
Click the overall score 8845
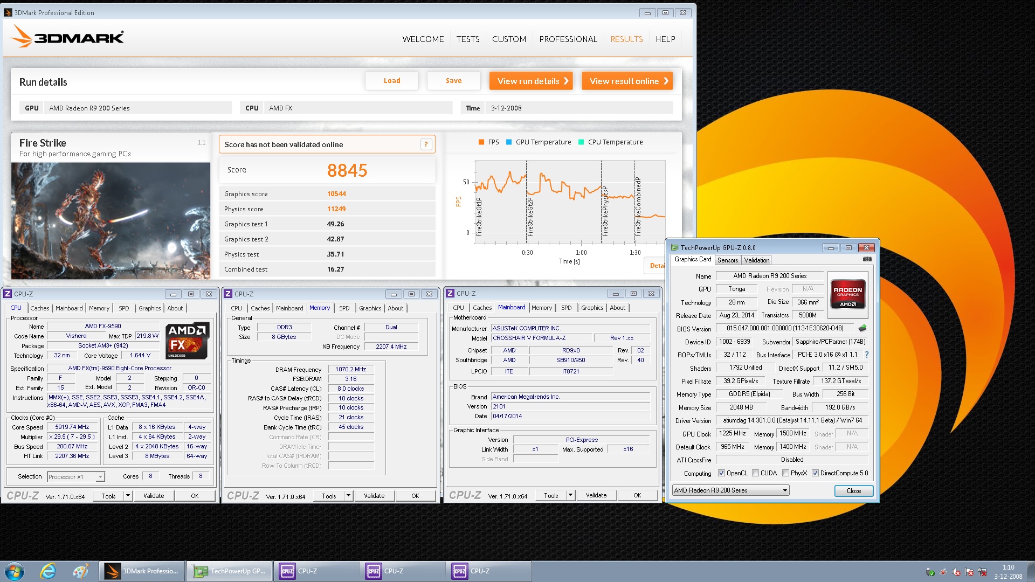click(x=347, y=170)
